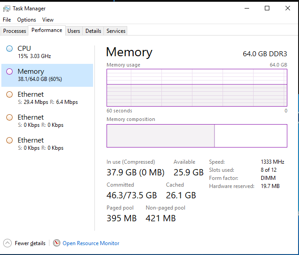Click the Resource Monitor gauge icon
This screenshot has height=255, width=299.
(x=57, y=243)
